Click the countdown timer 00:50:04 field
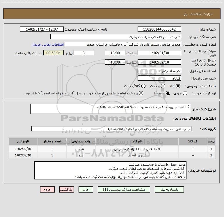224x217 pixels. point(54,53)
